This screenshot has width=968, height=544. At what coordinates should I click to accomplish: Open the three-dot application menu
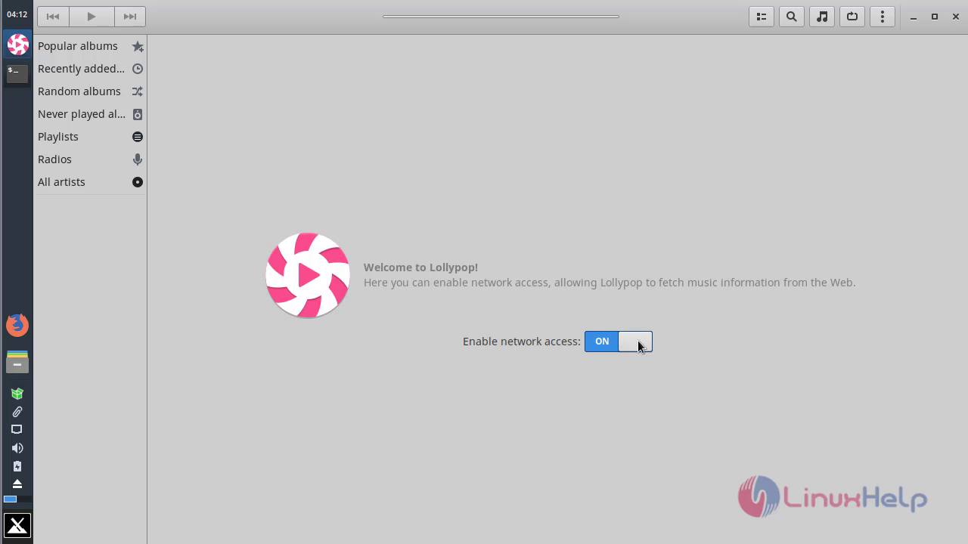(883, 17)
